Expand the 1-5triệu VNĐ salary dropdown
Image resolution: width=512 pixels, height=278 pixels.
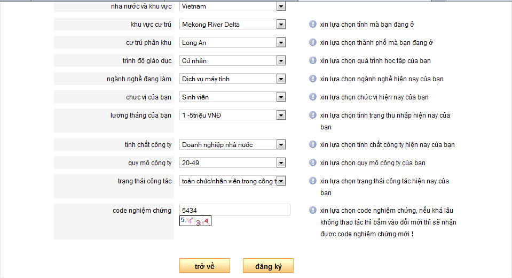coord(232,115)
